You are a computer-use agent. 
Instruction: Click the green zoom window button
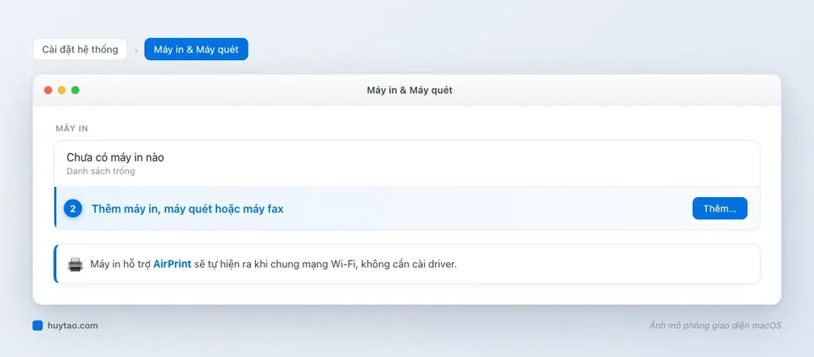[75, 91]
